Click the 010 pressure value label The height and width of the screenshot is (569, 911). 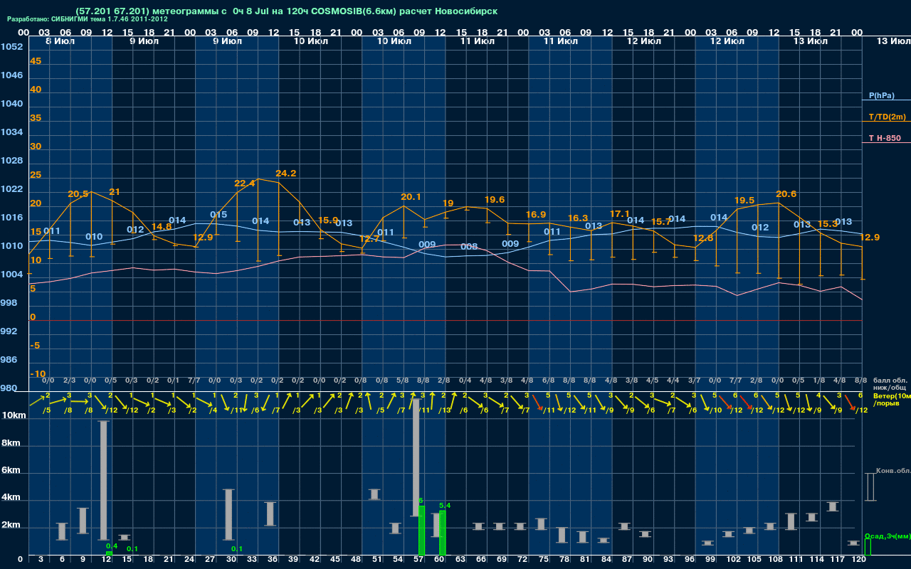[x=94, y=236]
